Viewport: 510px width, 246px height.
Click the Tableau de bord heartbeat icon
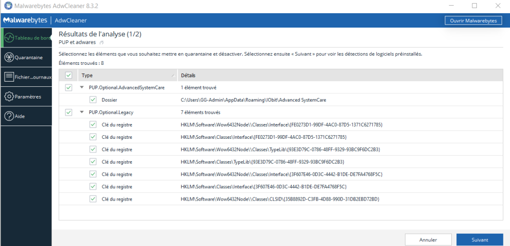tap(9, 38)
